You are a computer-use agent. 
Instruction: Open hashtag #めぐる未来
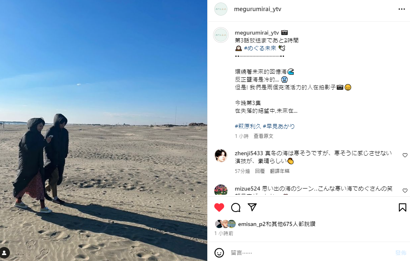pyautogui.click(x=260, y=48)
